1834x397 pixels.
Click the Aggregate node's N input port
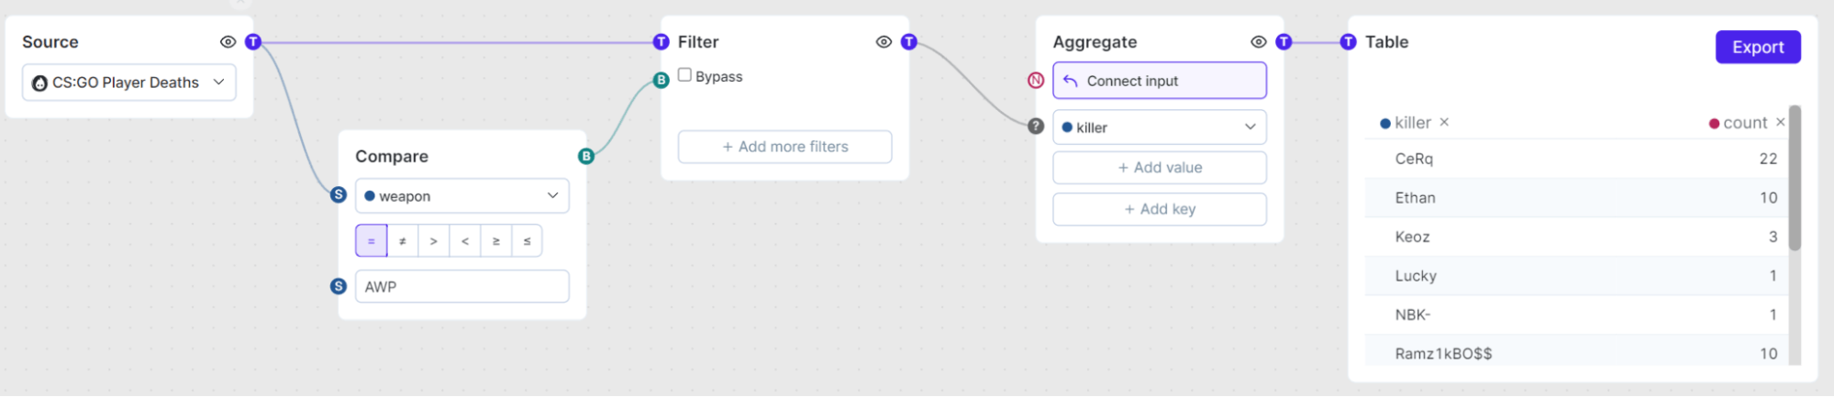[1036, 81]
